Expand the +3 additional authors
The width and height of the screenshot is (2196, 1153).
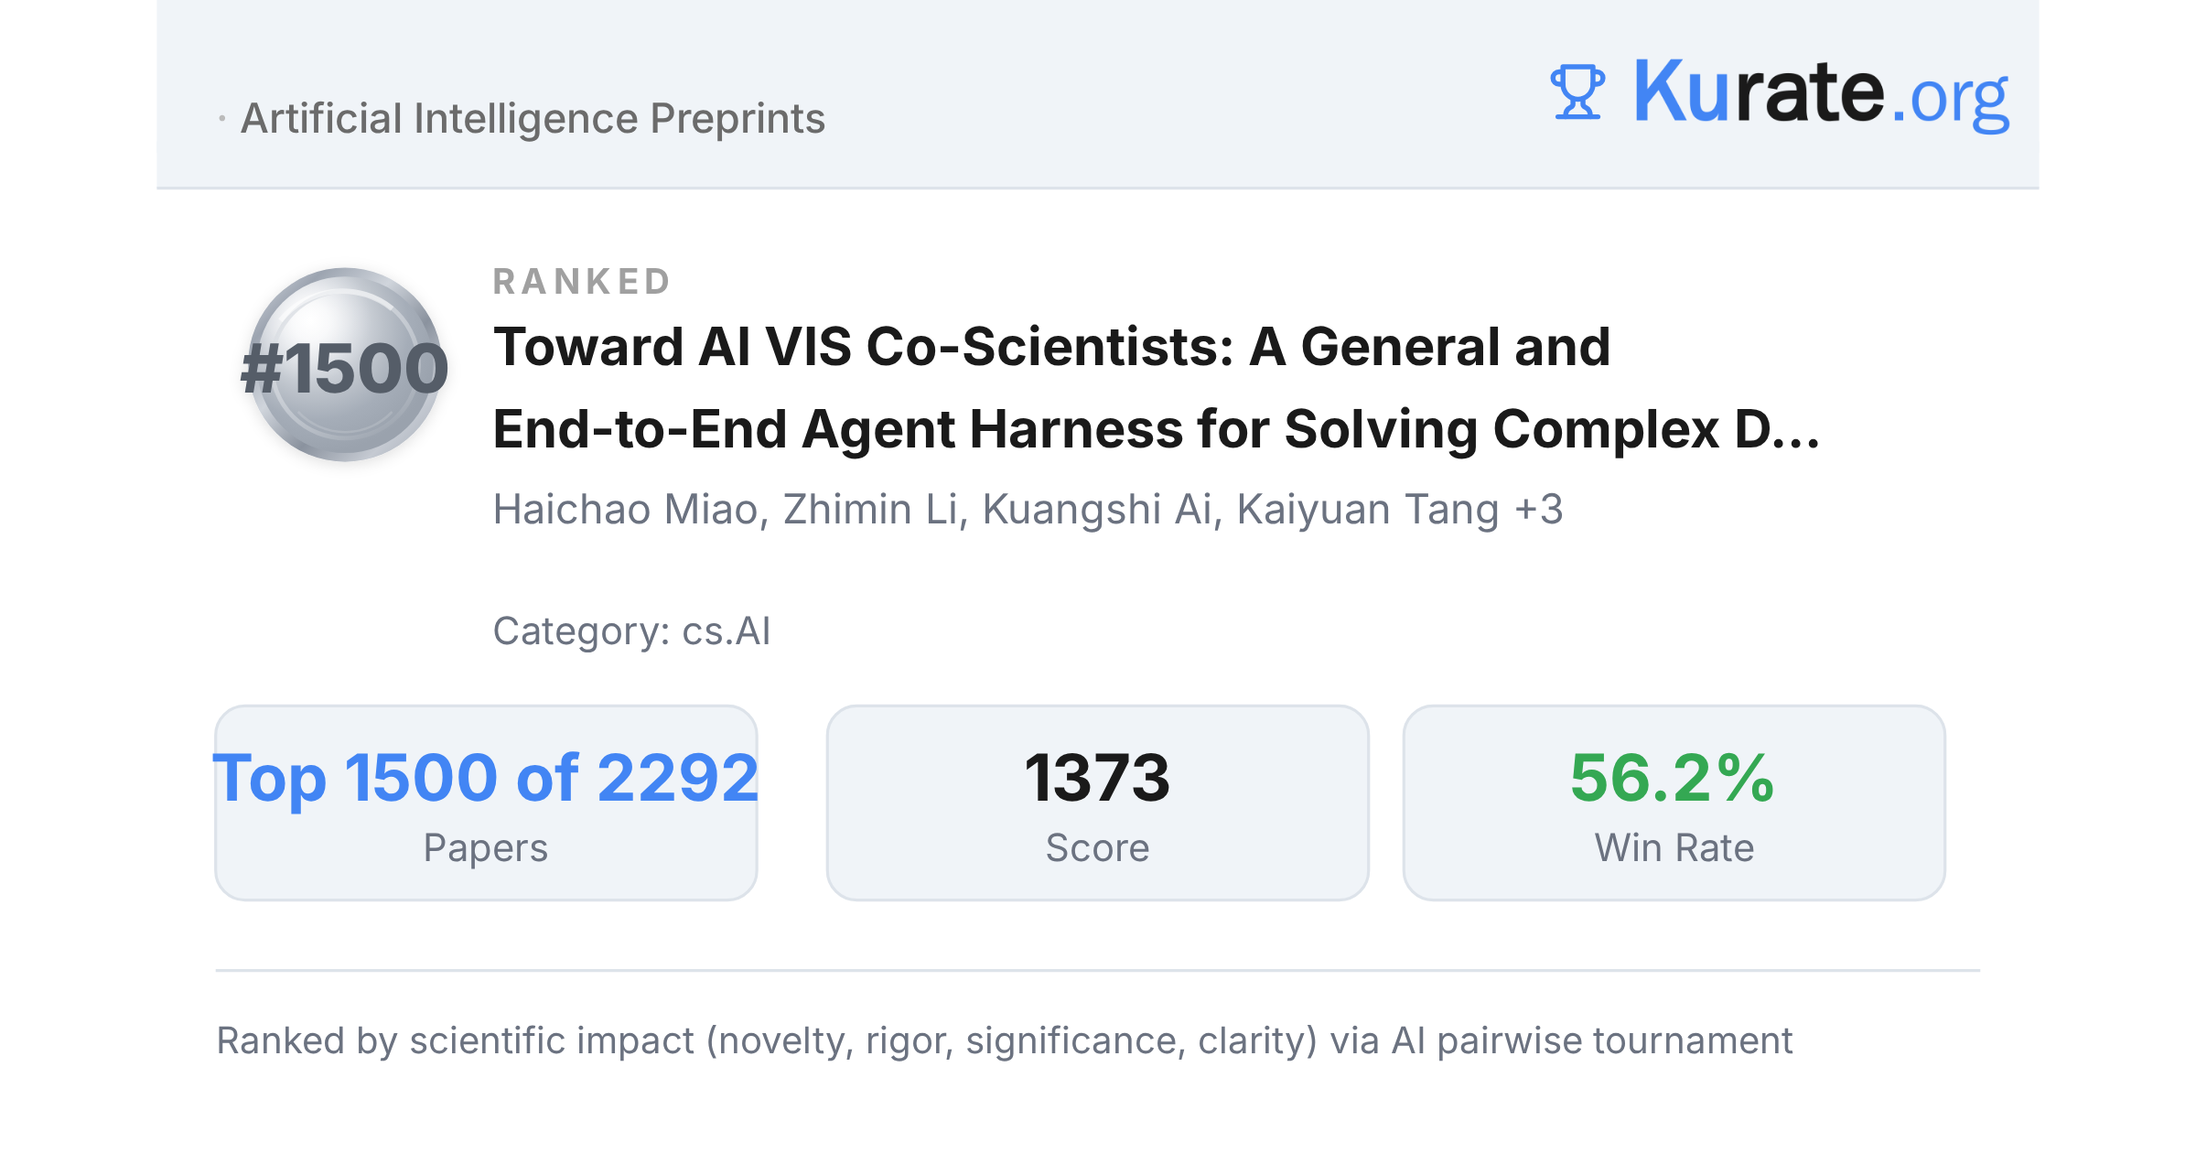click(x=1539, y=510)
